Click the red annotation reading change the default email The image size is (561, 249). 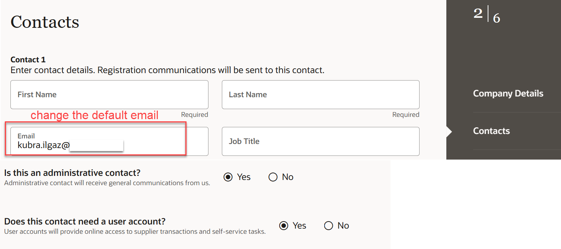tap(94, 115)
